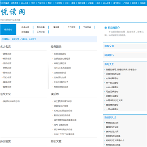This screenshot has width=147, height=147.
Task: Select 正能量 in the top navigation
Action: click(x=91, y=3)
